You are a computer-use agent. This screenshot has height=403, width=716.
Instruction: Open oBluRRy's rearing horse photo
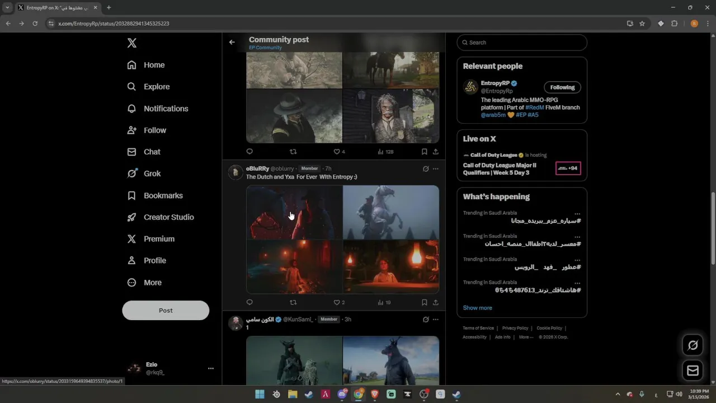[391, 212]
